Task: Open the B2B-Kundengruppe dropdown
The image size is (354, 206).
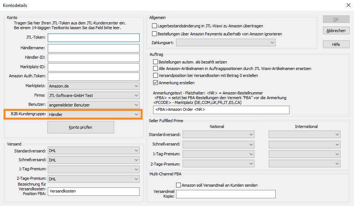Action: tap(94, 114)
